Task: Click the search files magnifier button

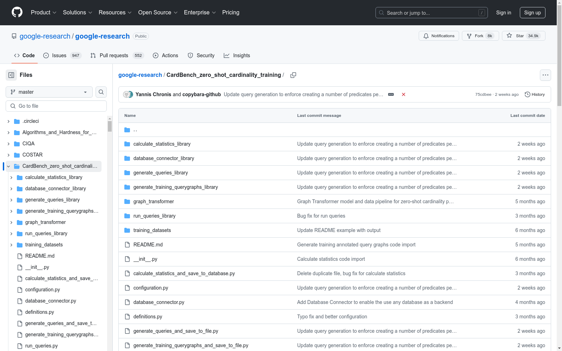Action: [101, 92]
